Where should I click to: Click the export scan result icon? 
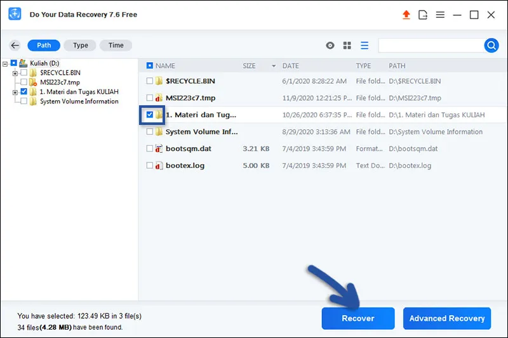[423, 15]
